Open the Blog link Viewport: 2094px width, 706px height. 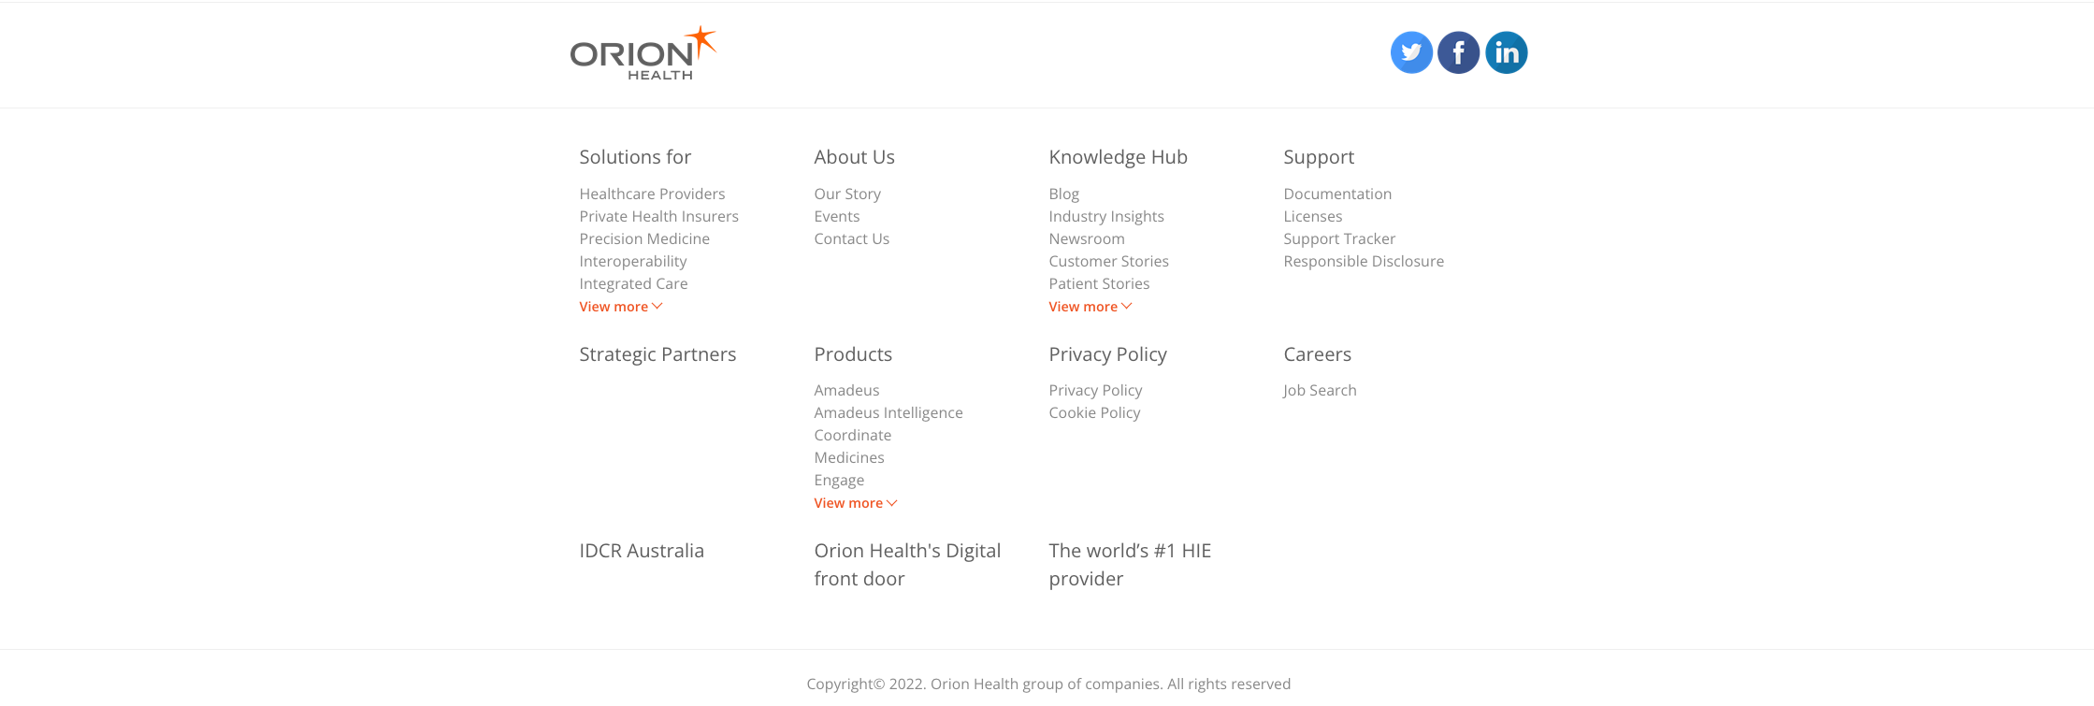point(1063,194)
